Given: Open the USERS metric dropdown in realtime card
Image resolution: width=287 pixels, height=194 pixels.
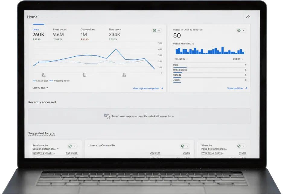Looking at the screenshot, I should click(238, 59).
